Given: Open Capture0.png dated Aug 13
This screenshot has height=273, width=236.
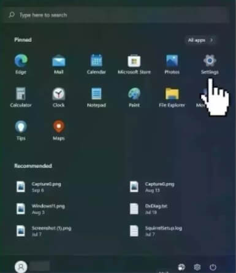Looking at the screenshot, I should point(152,187).
